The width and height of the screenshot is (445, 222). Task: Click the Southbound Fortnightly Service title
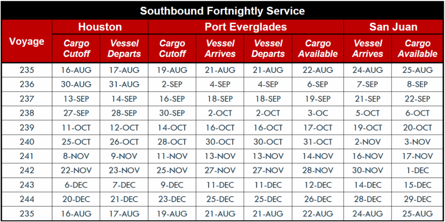(222, 11)
